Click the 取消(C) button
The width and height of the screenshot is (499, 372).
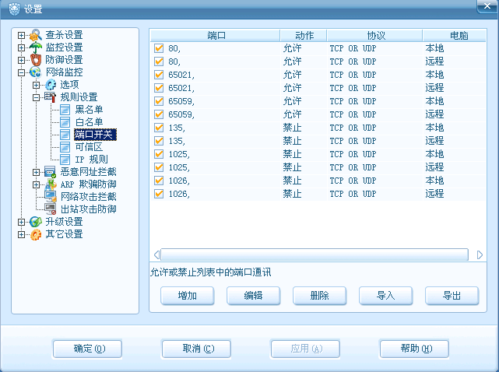(196, 349)
